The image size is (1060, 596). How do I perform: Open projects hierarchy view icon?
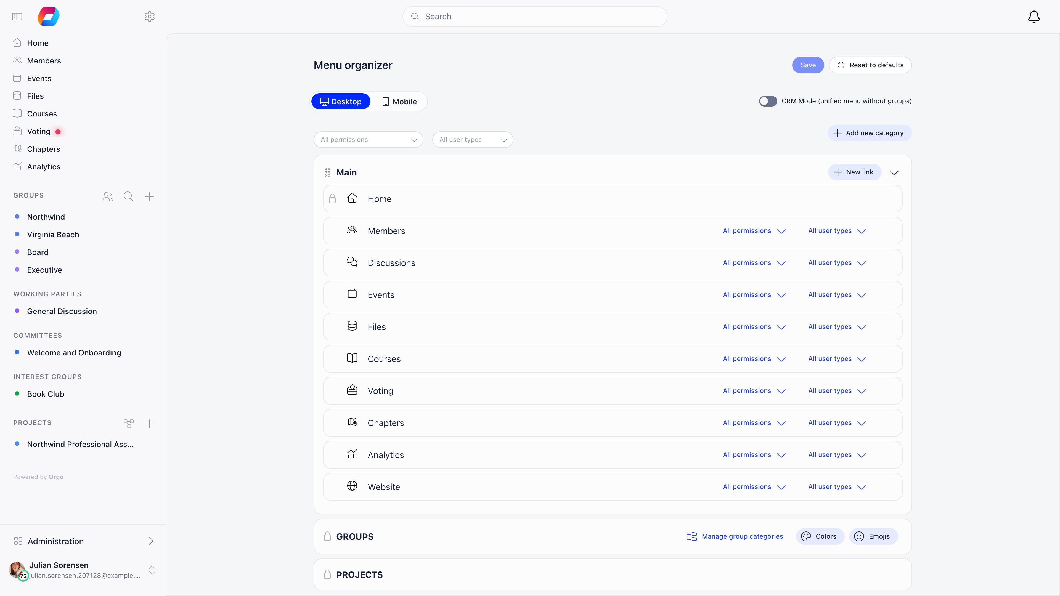[x=128, y=424]
